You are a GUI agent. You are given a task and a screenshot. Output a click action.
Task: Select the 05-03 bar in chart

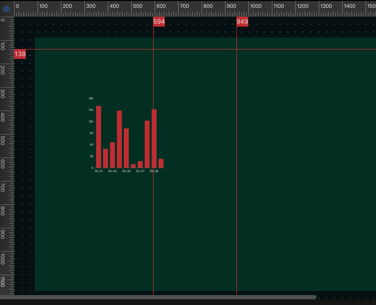pyautogui.click(x=112, y=155)
